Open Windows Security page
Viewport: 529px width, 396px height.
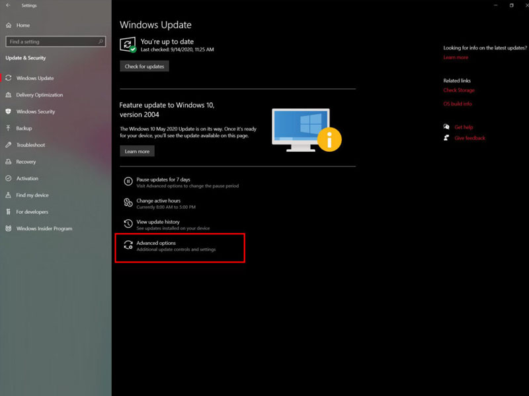pyautogui.click(x=36, y=112)
